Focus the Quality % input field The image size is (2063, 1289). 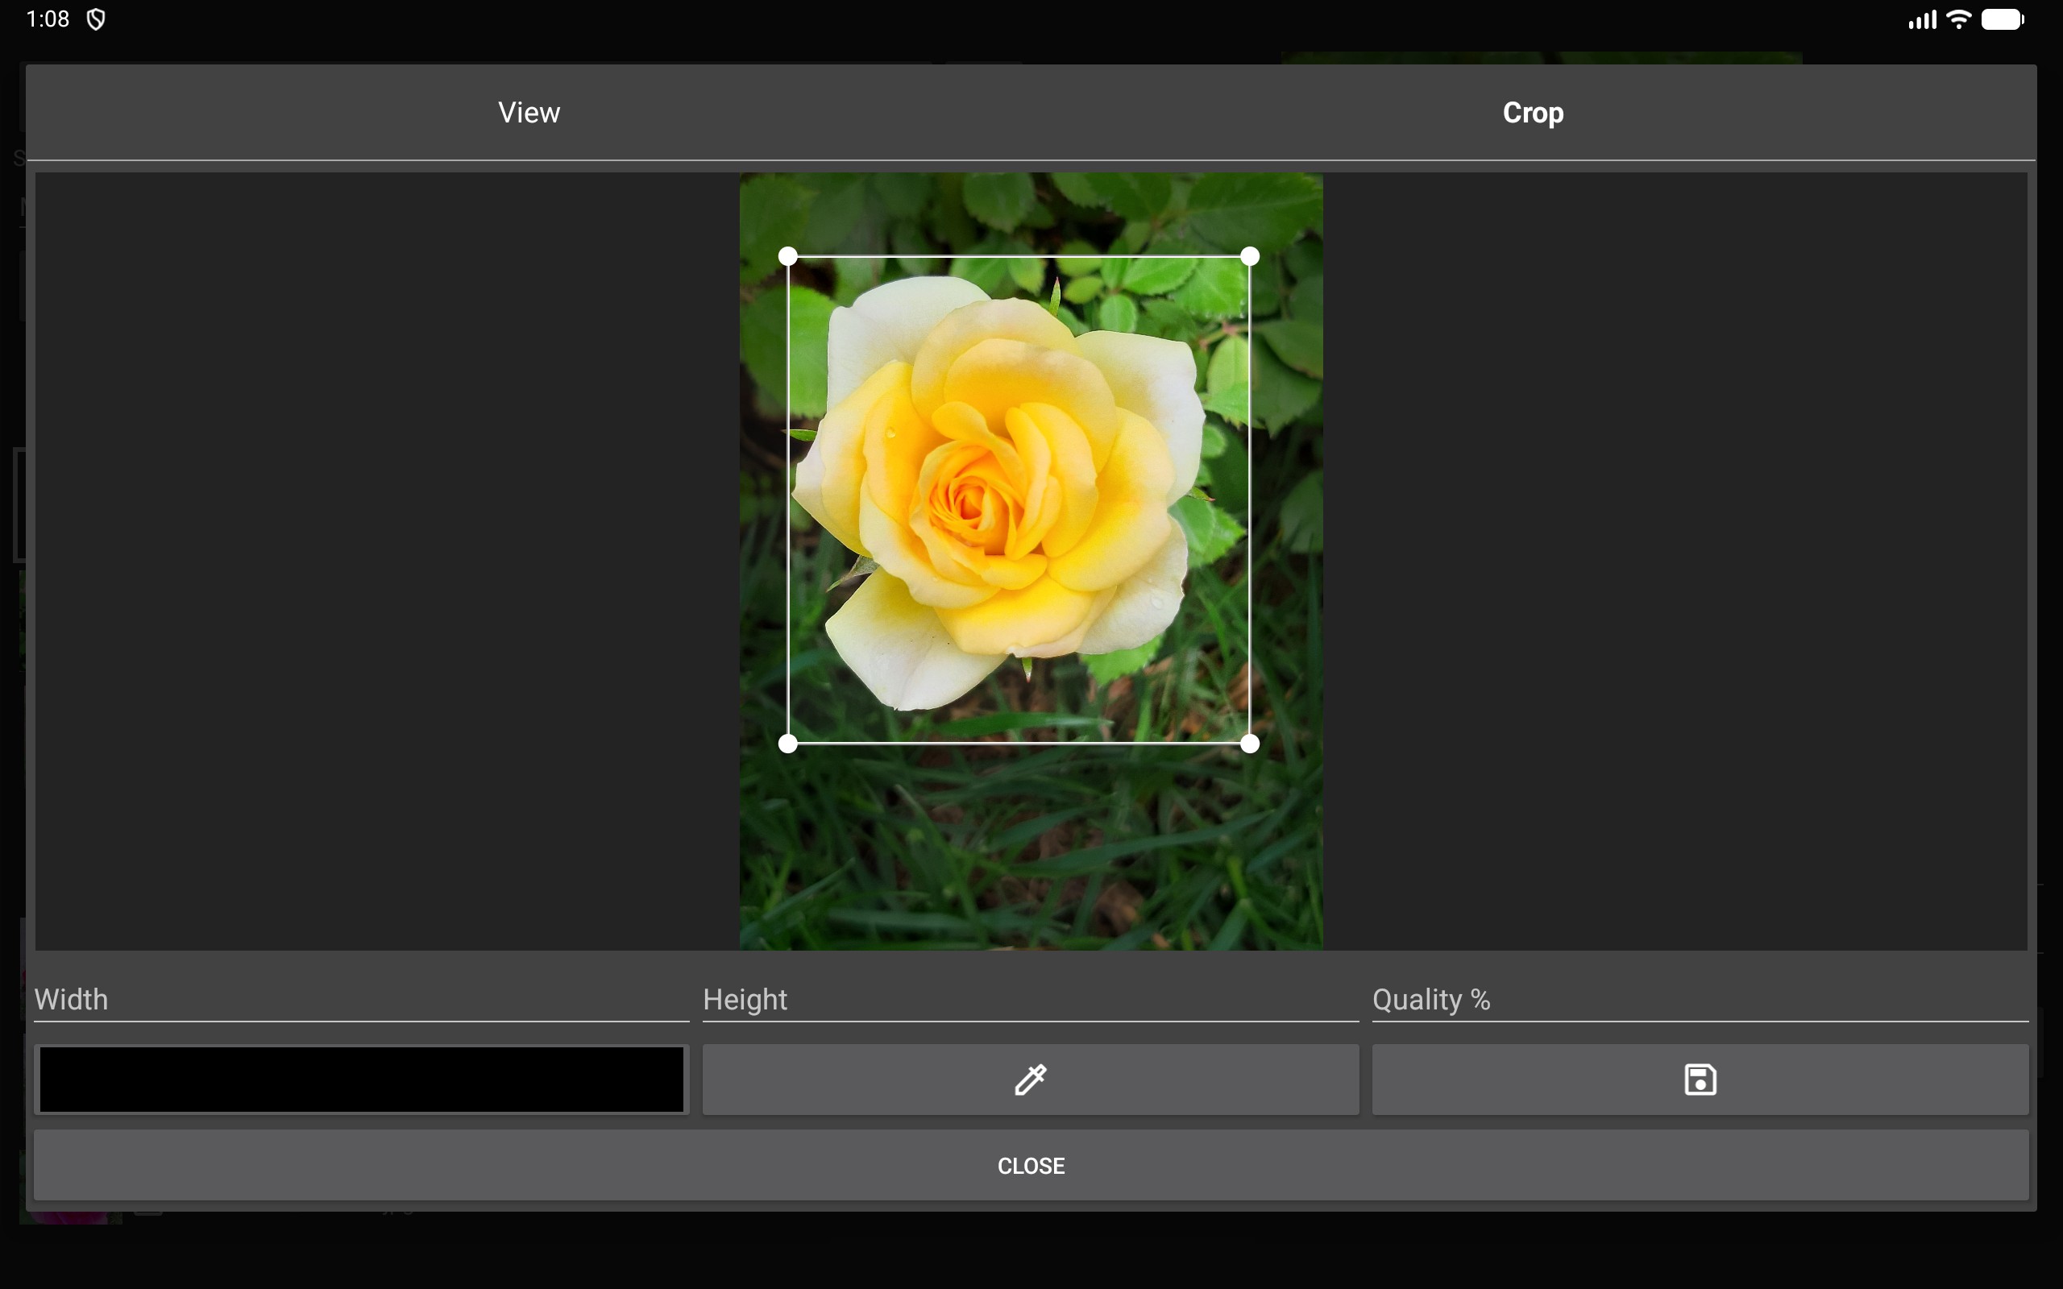[1700, 999]
